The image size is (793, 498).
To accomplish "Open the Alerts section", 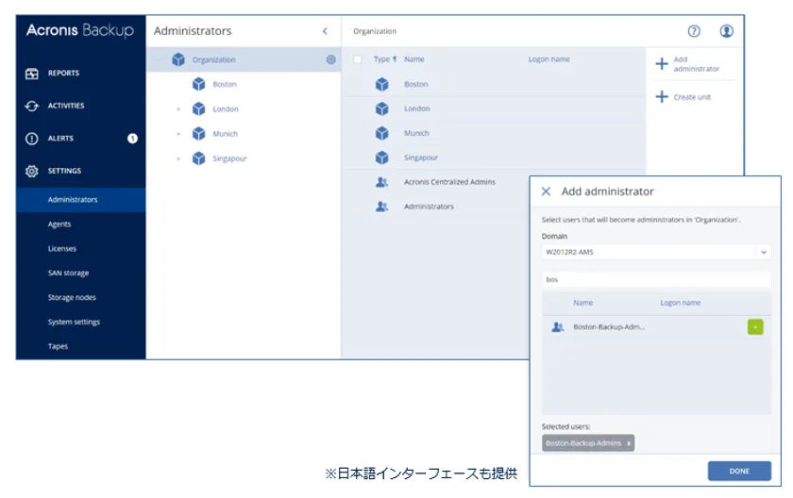I will 60,139.
